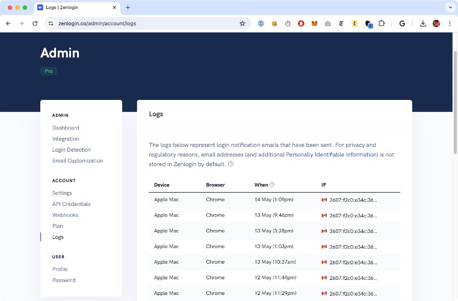The width and height of the screenshot is (458, 301).
Task: Go to API Credentials in sidebar
Action: (71, 204)
